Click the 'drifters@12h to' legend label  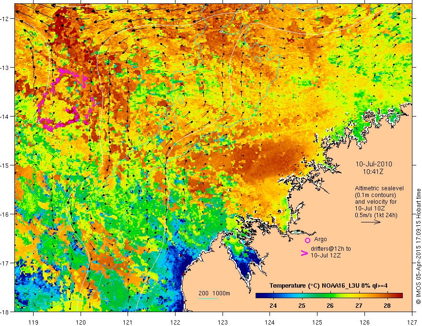(x=331, y=249)
